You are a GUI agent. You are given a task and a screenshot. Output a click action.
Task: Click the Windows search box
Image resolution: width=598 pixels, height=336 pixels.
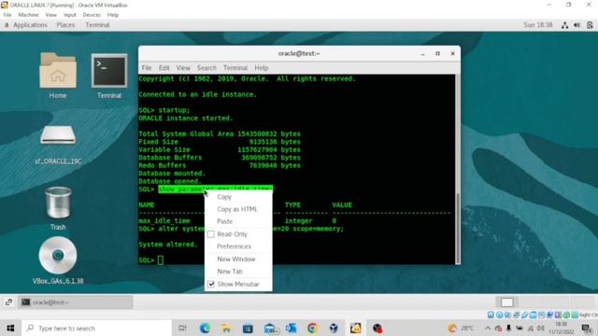coord(97,328)
